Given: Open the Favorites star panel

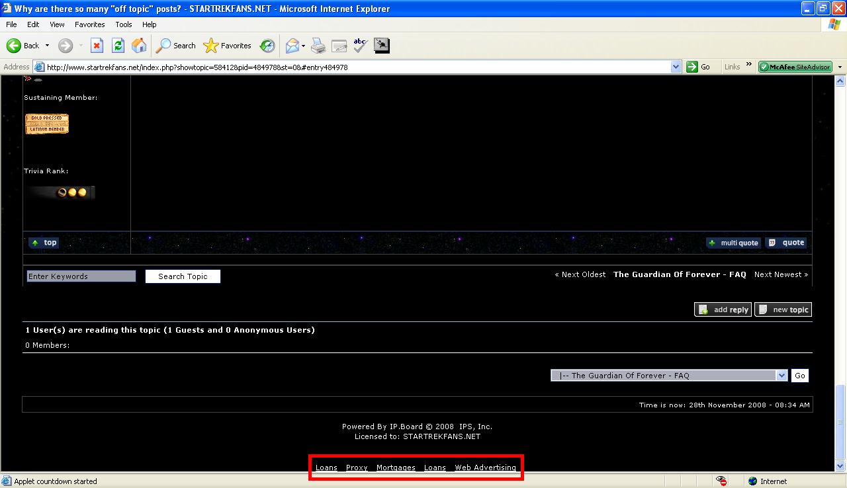Looking at the screenshot, I should click(228, 46).
